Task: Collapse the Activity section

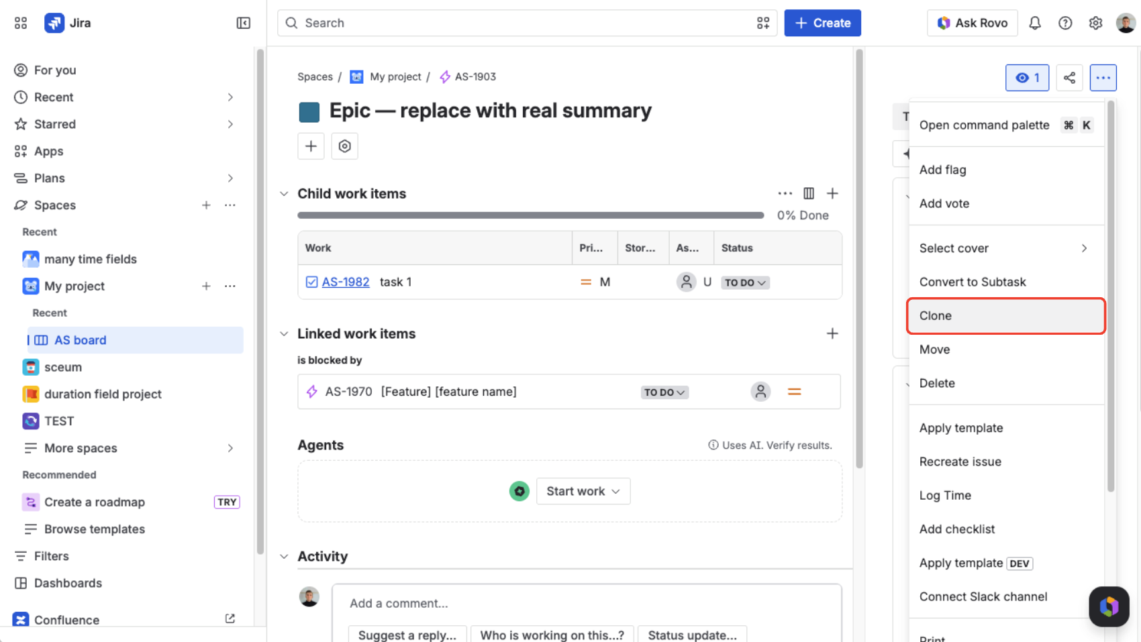Action: (284, 557)
